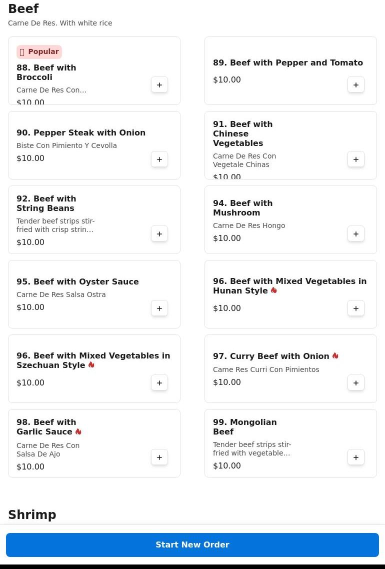Open Beef with Oyster Sauce details
The height and width of the screenshot is (569, 385).
pos(77,282)
